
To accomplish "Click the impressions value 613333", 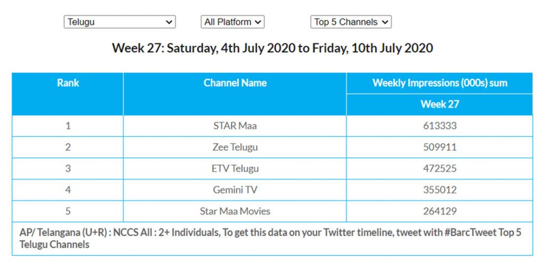I will pyautogui.click(x=439, y=126).
